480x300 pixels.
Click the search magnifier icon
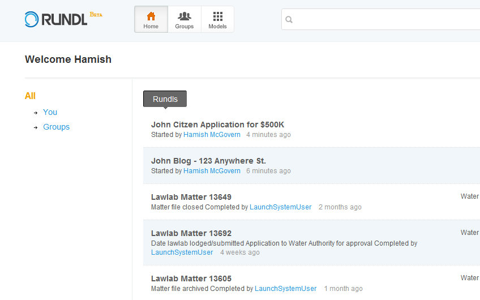coord(289,20)
